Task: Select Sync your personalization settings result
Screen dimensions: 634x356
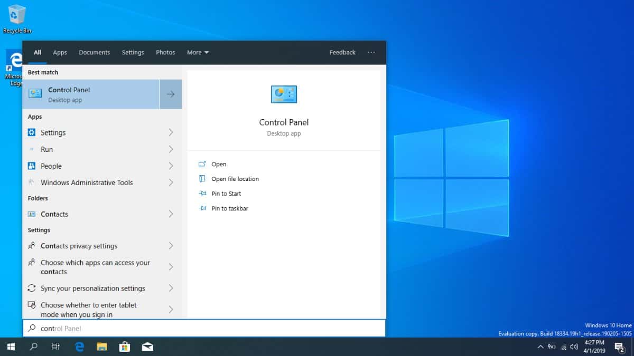Action: pyautogui.click(x=102, y=288)
